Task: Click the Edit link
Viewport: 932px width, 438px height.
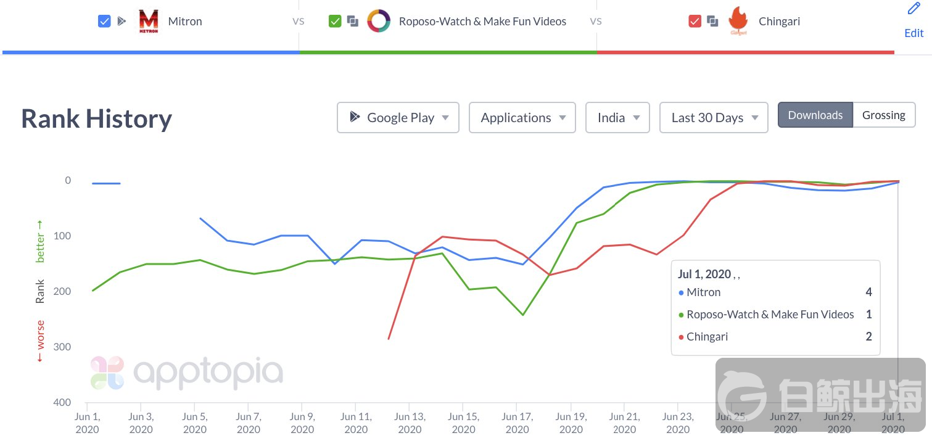Action: pyautogui.click(x=913, y=33)
